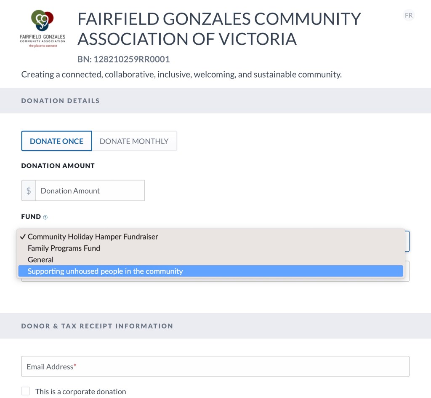Click into the Email Address field
The width and height of the screenshot is (431, 398).
click(x=215, y=367)
